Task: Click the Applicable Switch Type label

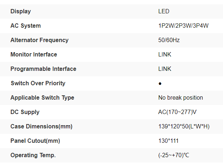Action: point(42,98)
